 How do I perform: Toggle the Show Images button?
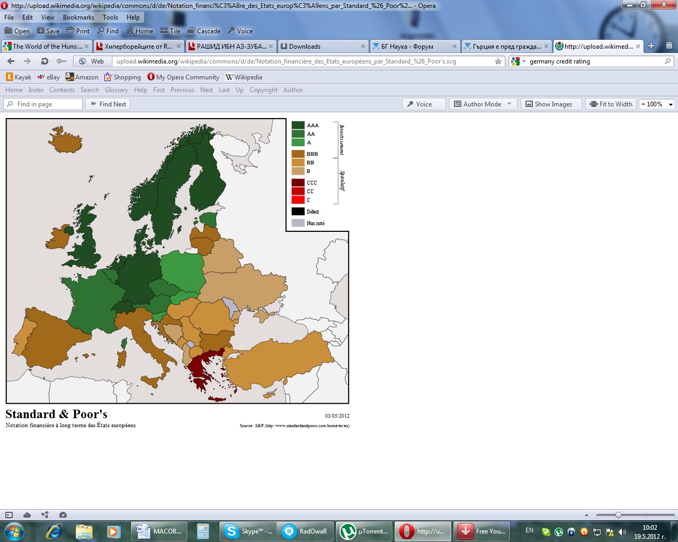[x=549, y=104]
